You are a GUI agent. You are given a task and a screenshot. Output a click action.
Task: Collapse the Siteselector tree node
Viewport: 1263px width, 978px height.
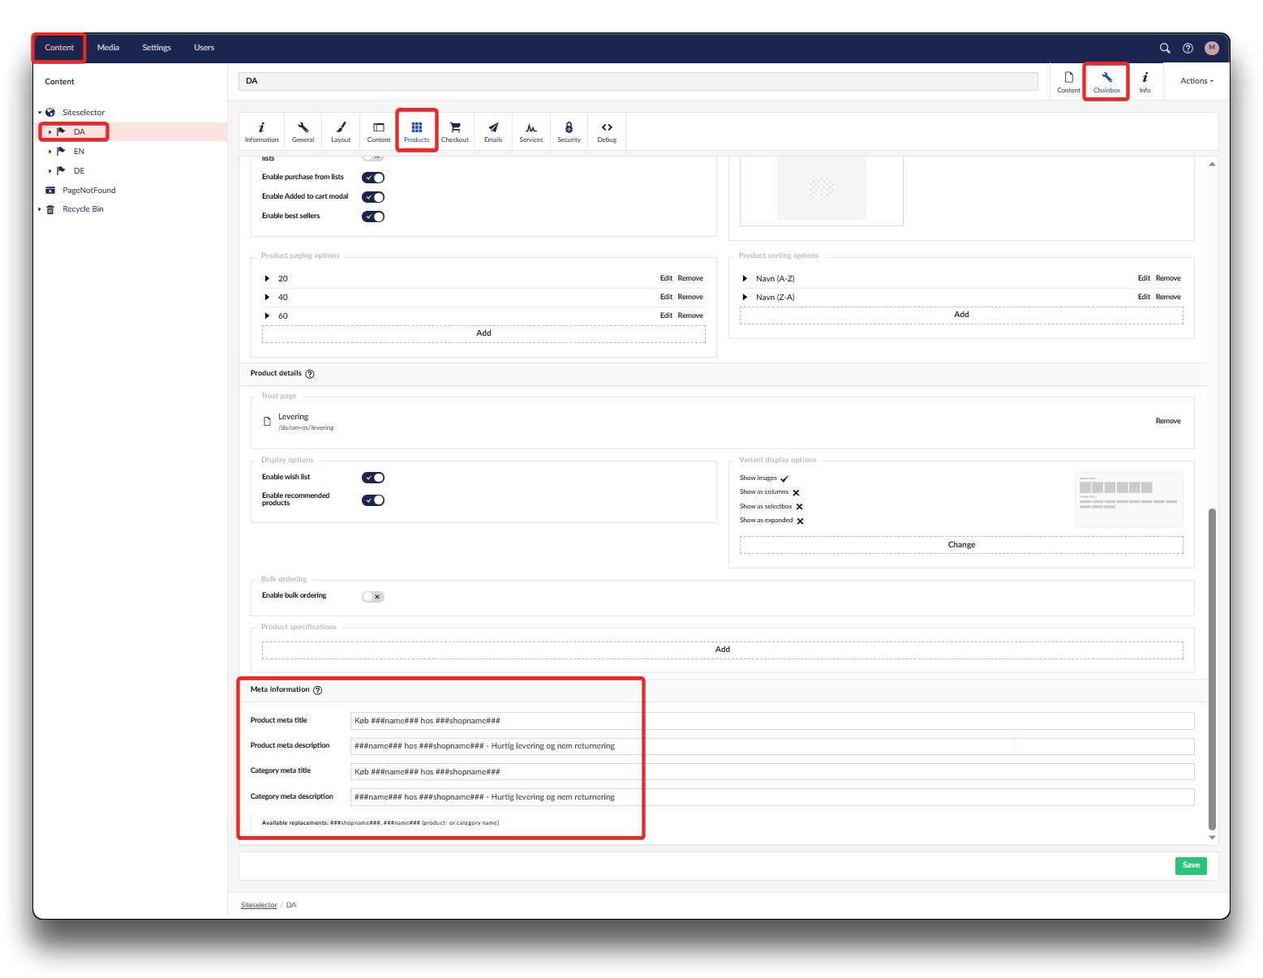click(x=40, y=113)
